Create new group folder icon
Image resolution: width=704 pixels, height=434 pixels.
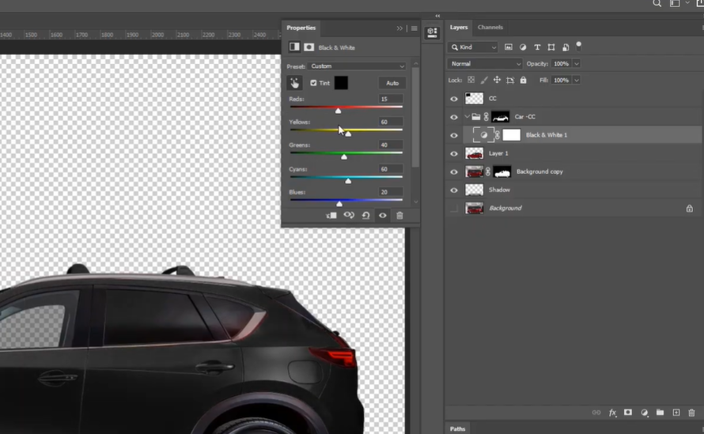pos(660,413)
